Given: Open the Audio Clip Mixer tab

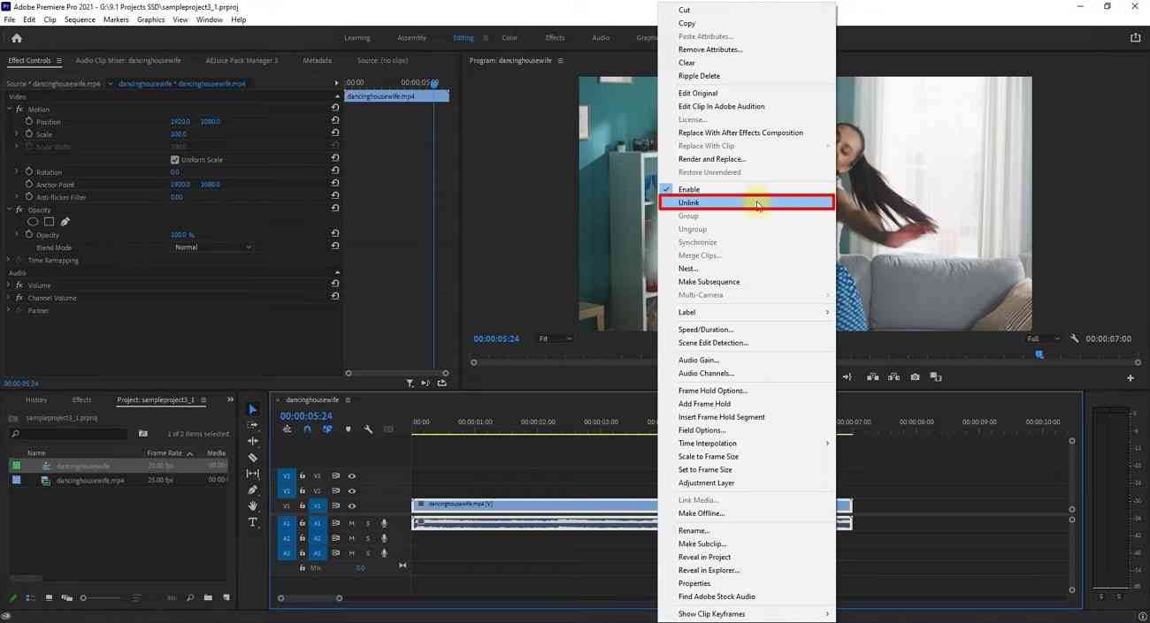Looking at the screenshot, I should 128,60.
